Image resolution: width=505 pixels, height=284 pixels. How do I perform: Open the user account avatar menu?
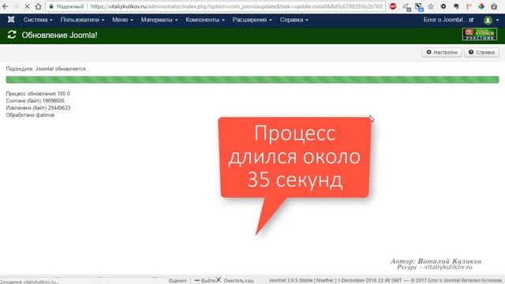488,20
